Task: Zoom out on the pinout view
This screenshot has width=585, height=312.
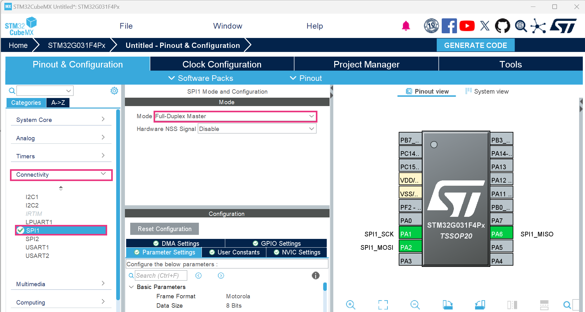Action: coord(415,305)
